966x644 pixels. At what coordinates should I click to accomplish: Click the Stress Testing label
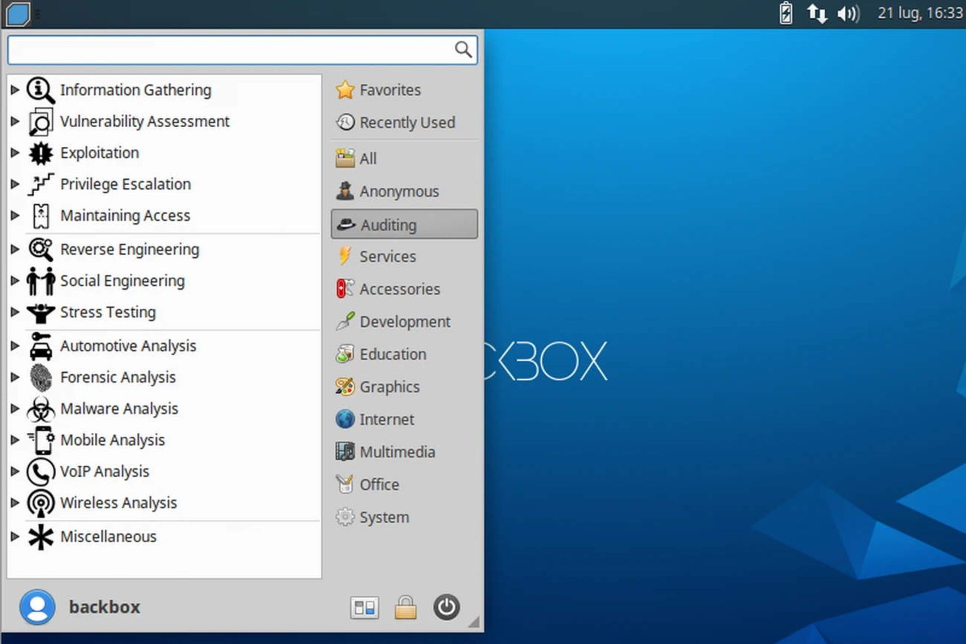(108, 312)
